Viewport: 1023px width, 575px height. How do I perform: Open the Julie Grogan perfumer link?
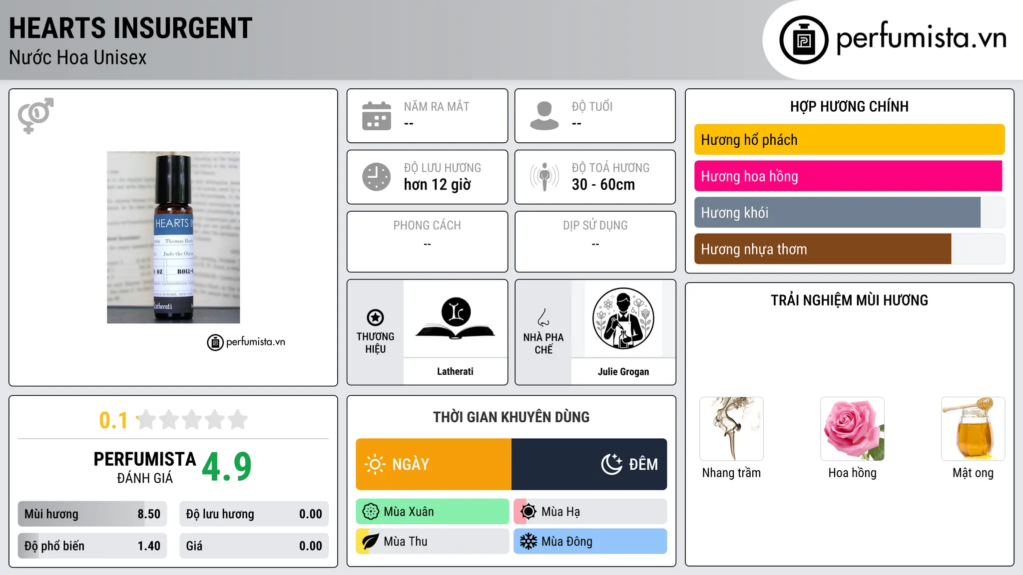pos(623,371)
